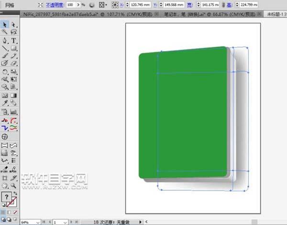Open the 宽 width transform link
Screen dimensions: 287x225
(x=190, y=5)
